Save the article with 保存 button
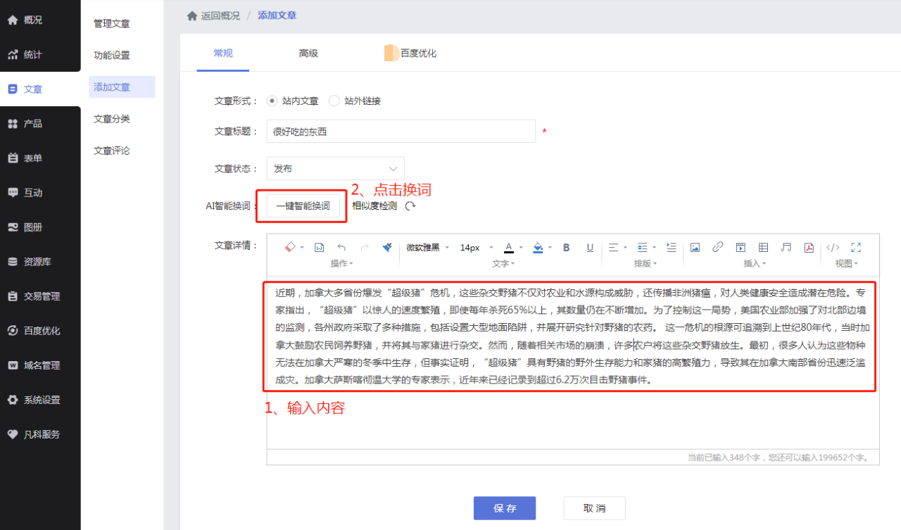The width and height of the screenshot is (901, 530). click(x=505, y=508)
